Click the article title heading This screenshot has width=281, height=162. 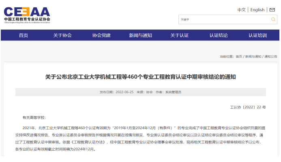(140, 77)
